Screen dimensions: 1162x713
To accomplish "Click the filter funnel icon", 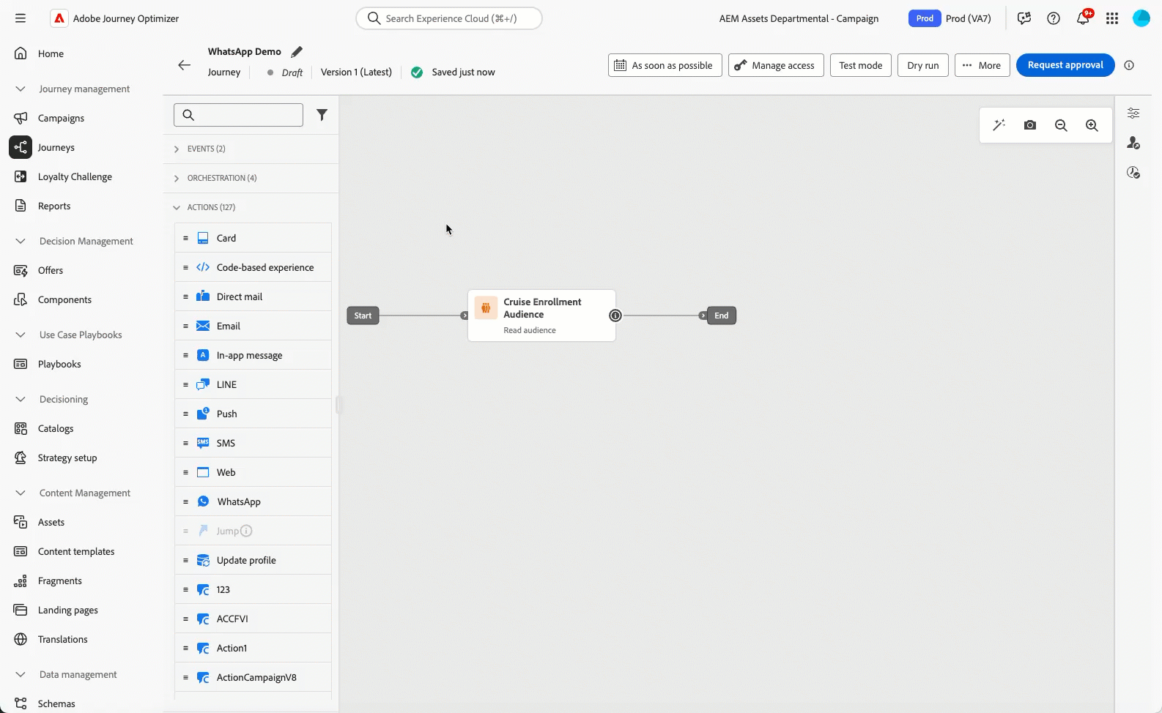I will pyautogui.click(x=322, y=115).
